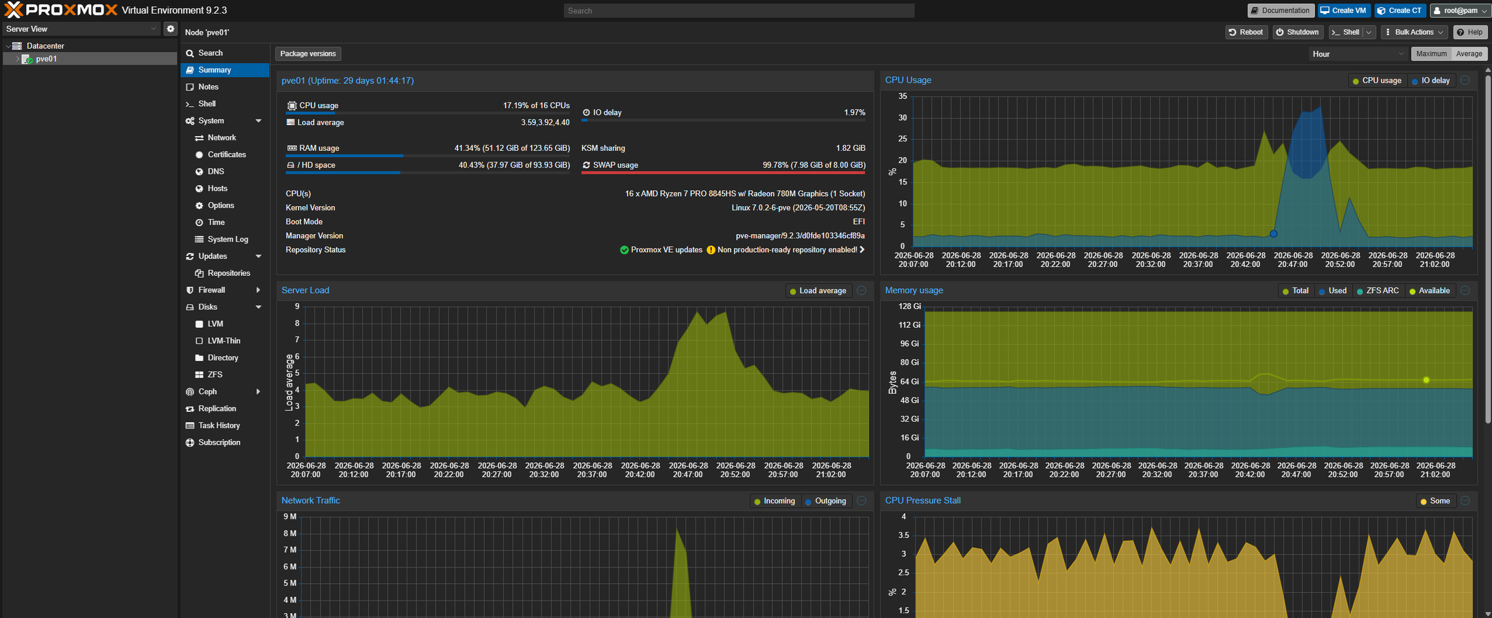1492x618 pixels.
Task: Click the Create CT button
Action: [x=1400, y=11]
